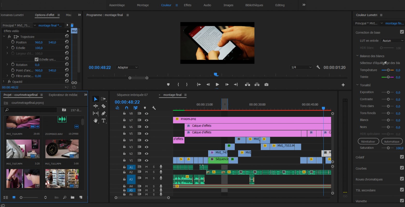405x207 pixels.
Task: Select MVI_7167.MP4 thumbnail in project
Action: point(23,149)
